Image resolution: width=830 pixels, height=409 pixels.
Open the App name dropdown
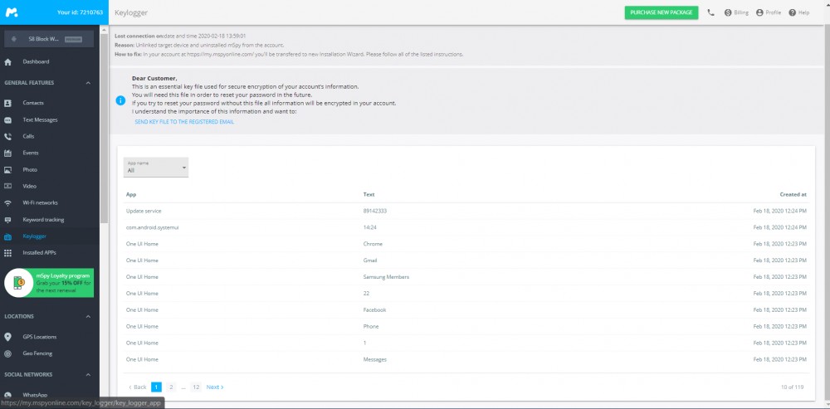pyautogui.click(x=156, y=168)
